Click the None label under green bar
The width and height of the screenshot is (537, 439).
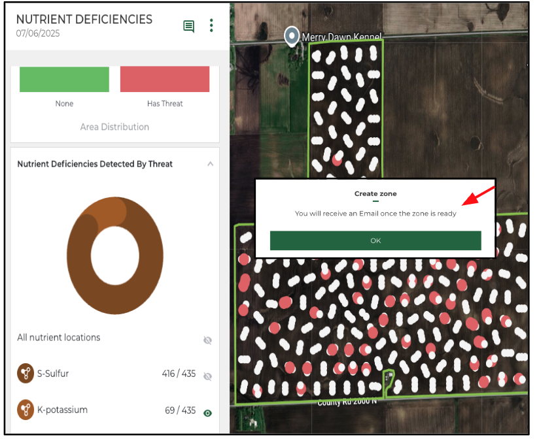tap(64, 103)
